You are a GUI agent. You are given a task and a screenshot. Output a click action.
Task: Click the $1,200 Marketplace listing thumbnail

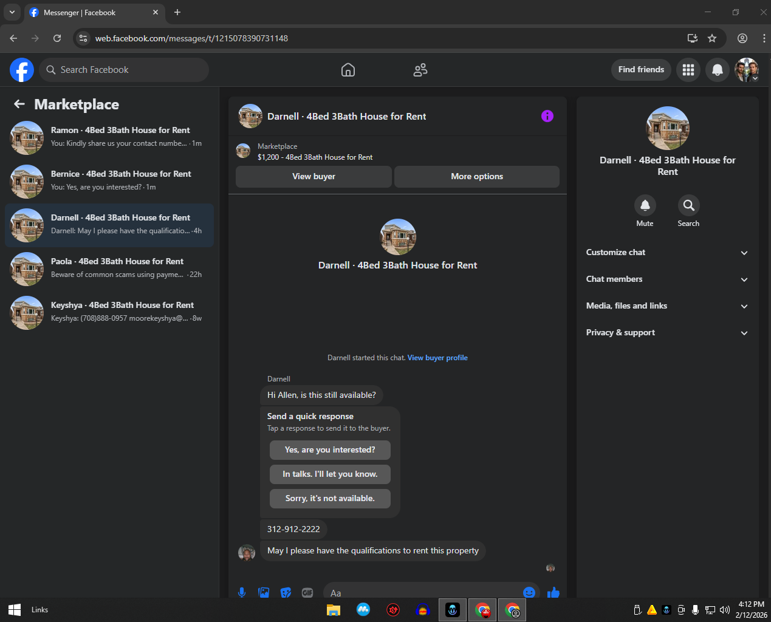pos(243,151)
